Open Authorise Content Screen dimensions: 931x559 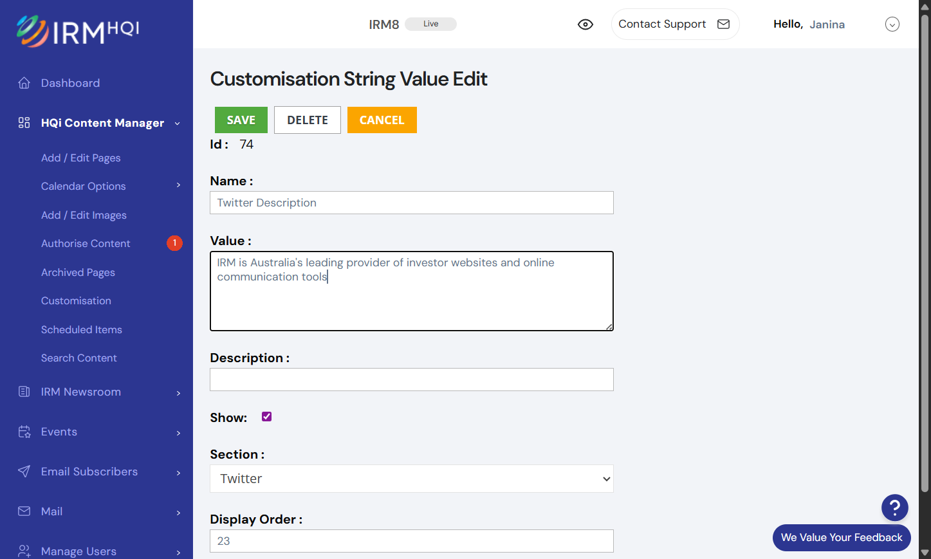(86, 243)
